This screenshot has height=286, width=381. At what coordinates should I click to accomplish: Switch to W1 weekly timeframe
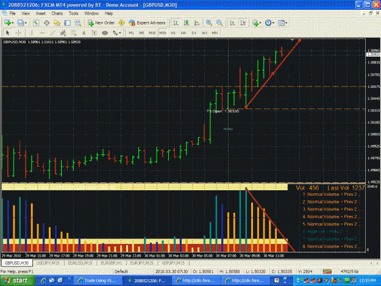[x=204, y=33]
